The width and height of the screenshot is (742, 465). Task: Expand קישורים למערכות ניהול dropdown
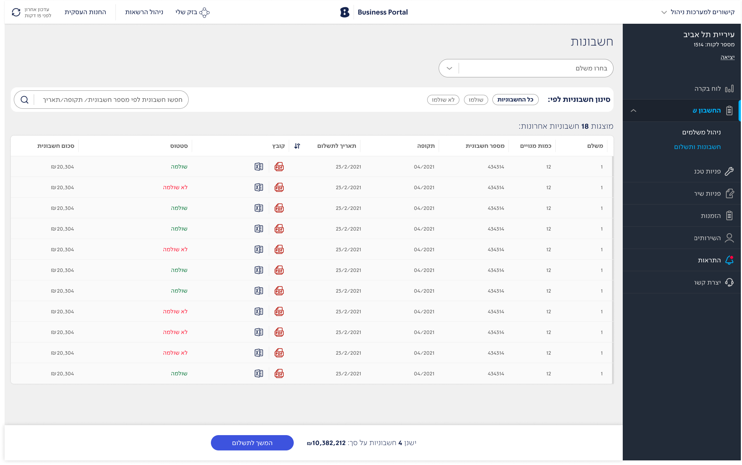click(x=698, y=12)
